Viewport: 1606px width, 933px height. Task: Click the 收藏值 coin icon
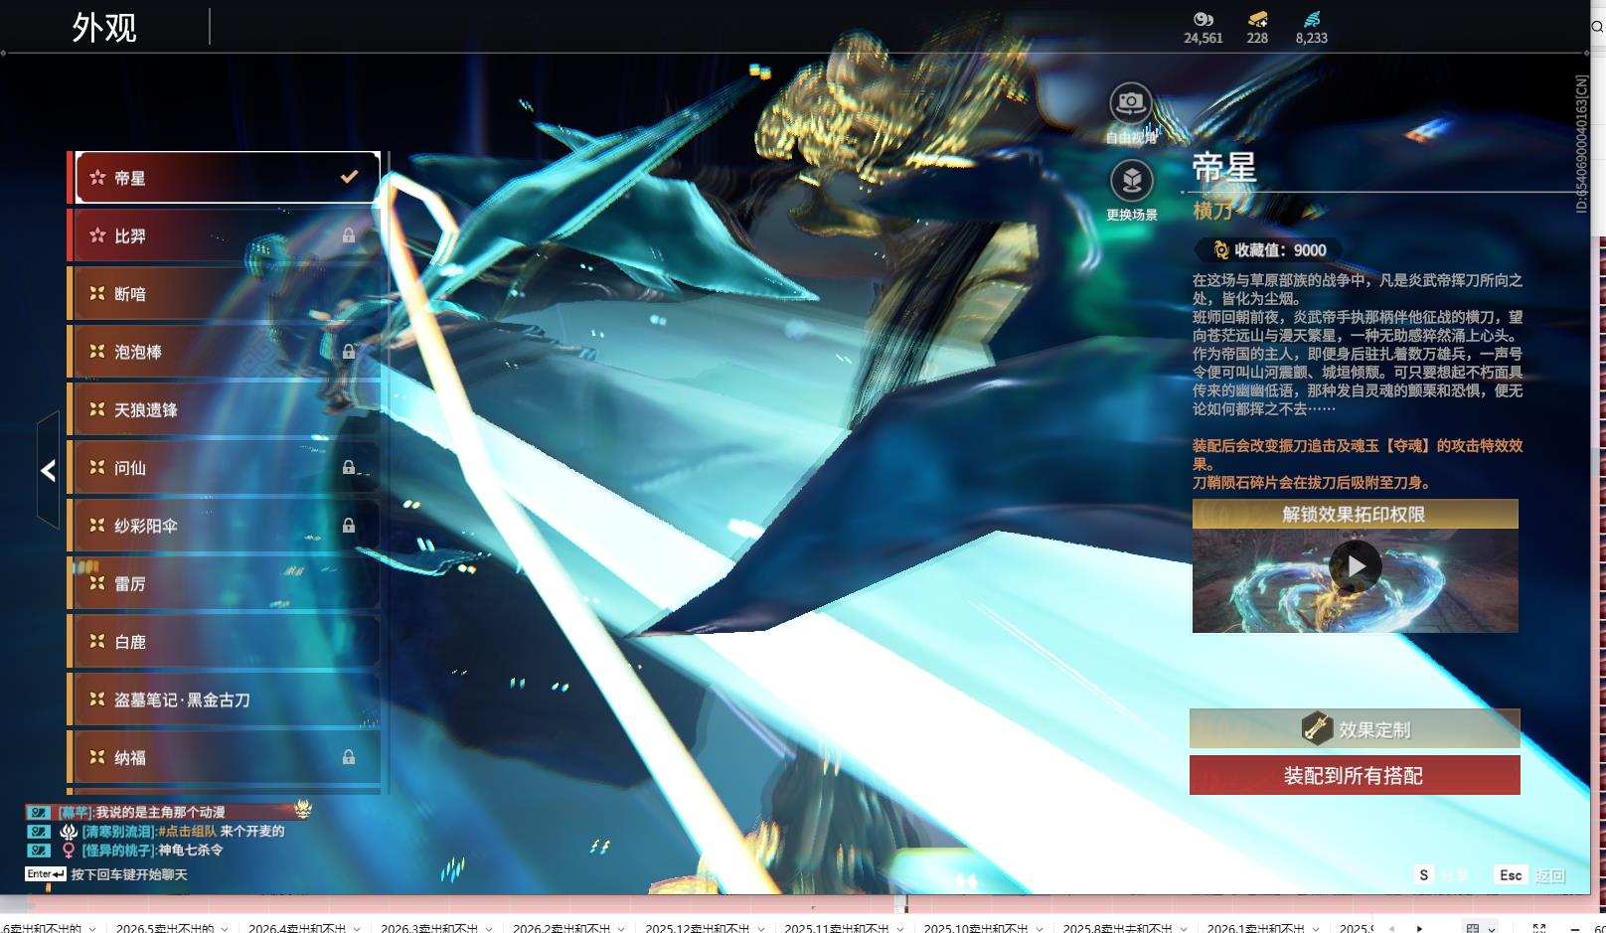1221,250
